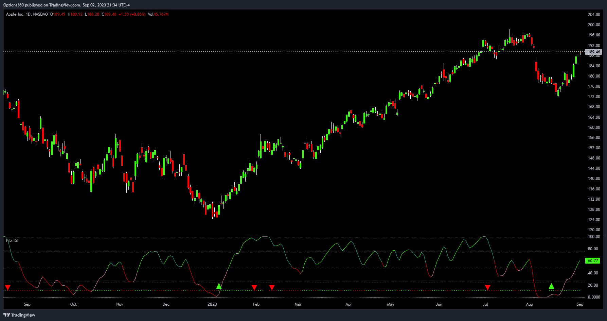Viewport: 607px width, 321px height.
Task: Click the open value O189.49
Action: click(x=58, y=14)
